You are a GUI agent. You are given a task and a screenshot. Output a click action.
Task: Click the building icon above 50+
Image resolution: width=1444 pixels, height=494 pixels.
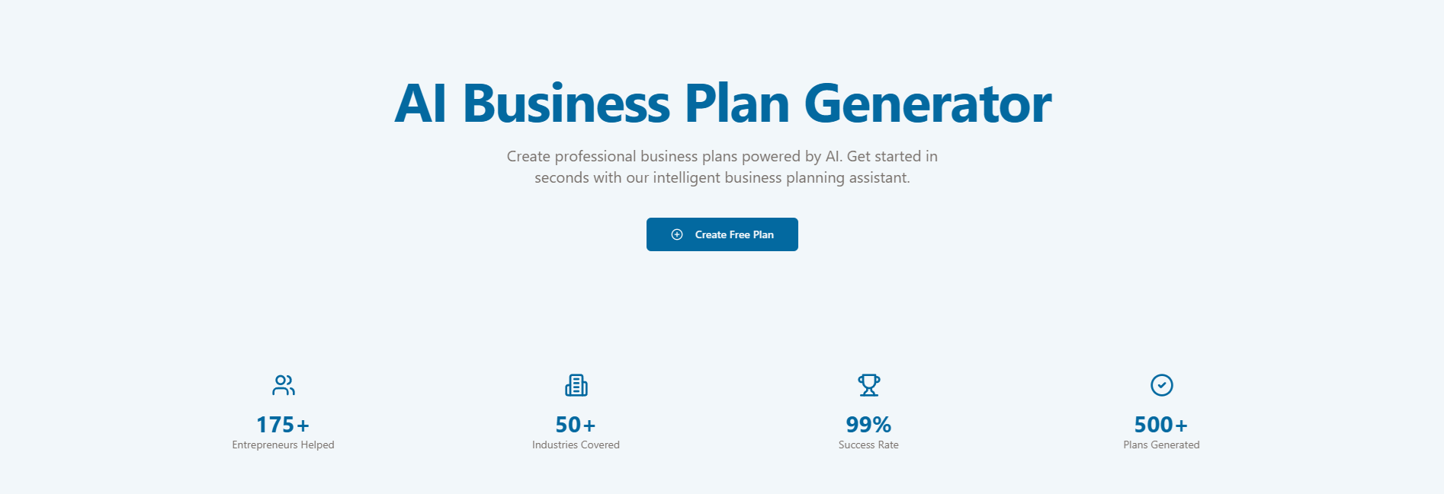coord(576,385)
